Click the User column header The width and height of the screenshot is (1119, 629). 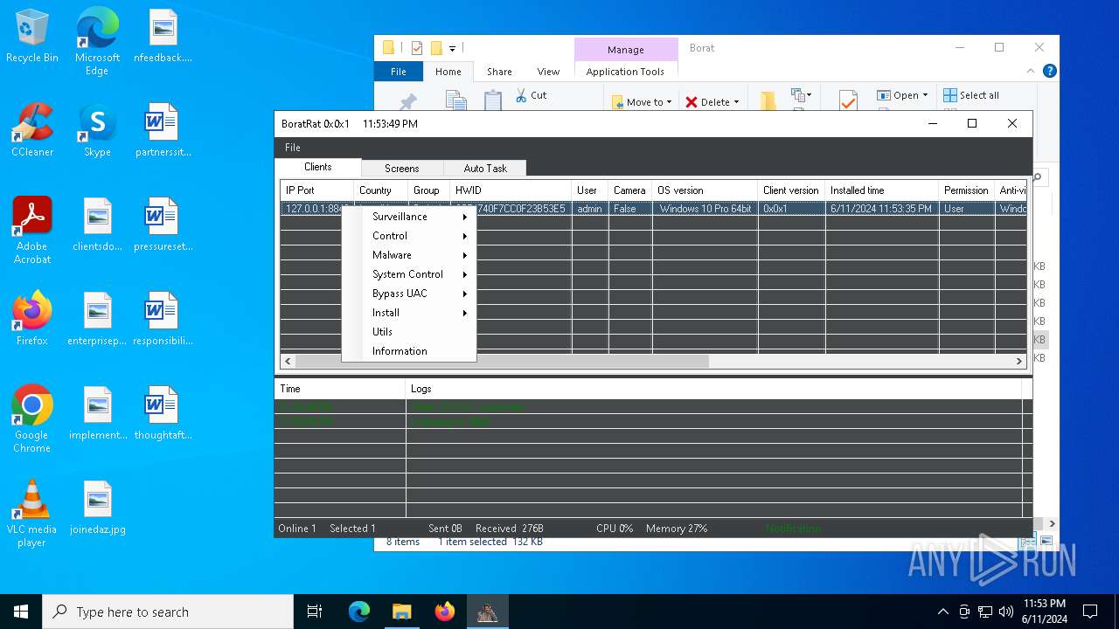pos(589,190)
